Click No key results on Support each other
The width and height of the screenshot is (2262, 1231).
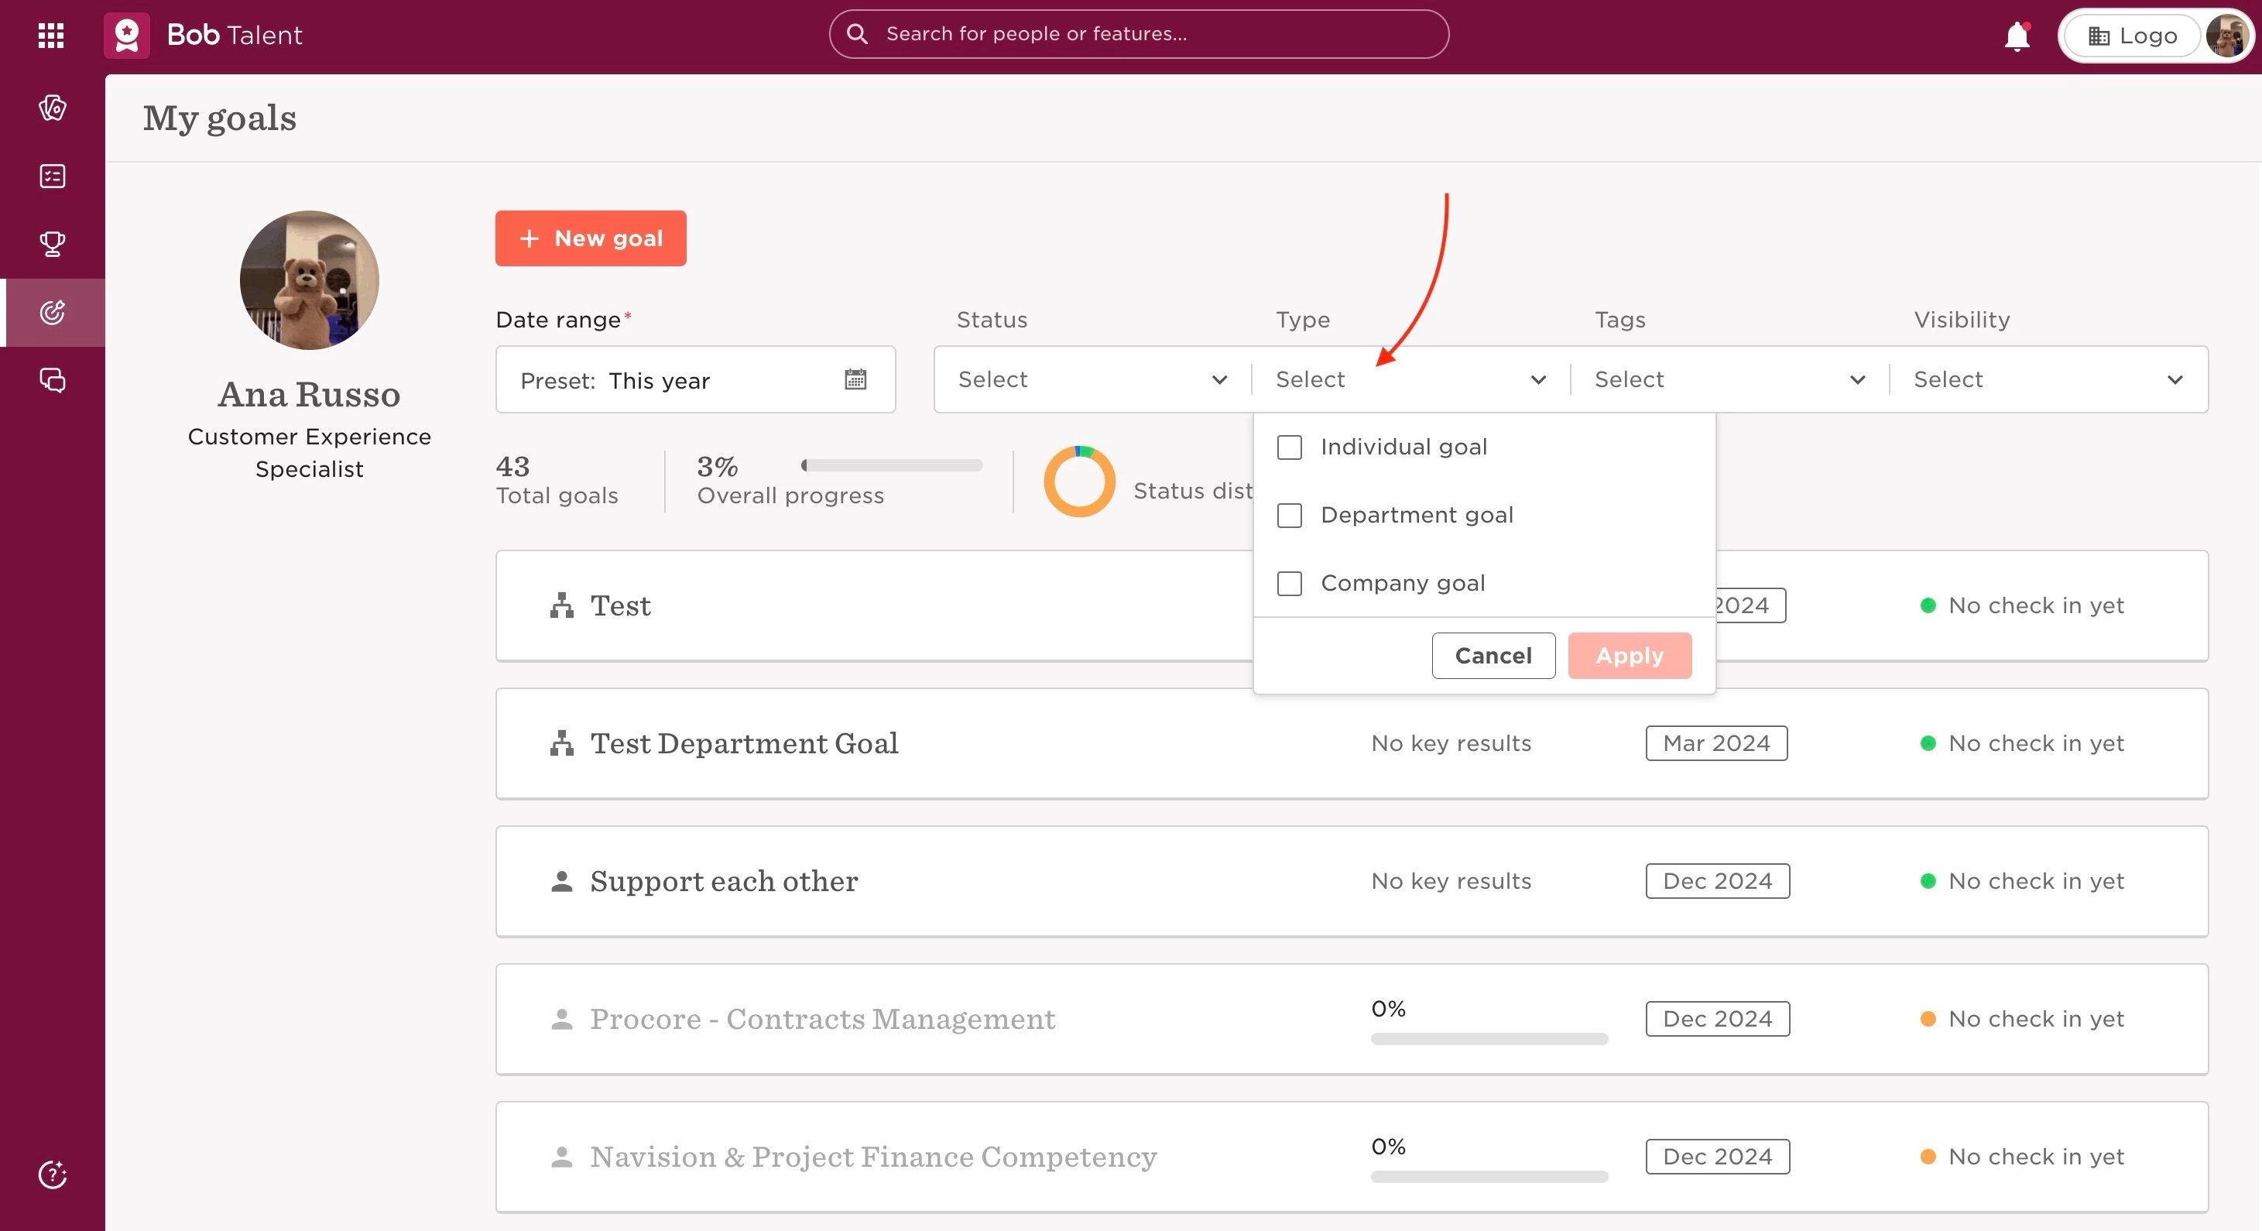1451,880
